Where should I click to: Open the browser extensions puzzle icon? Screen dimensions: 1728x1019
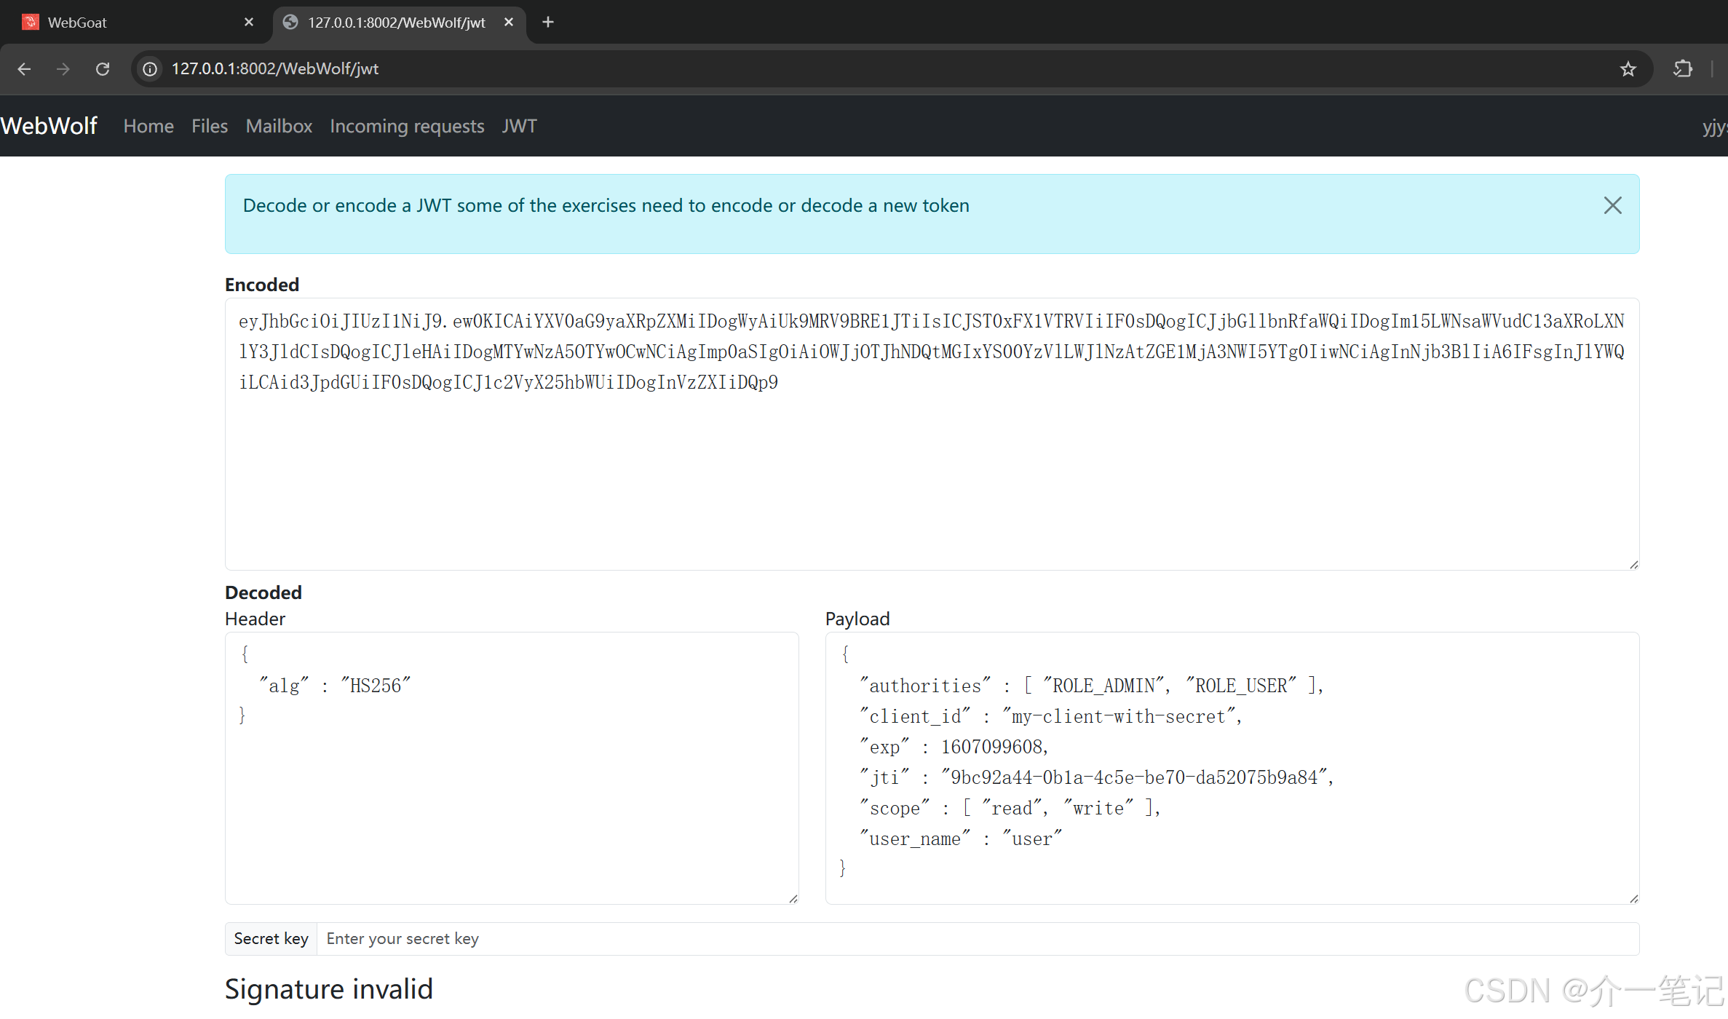click(x=1682, y=68)
